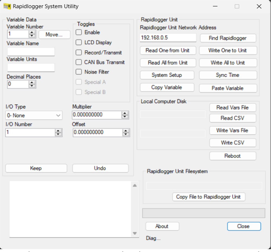Click Copy File to Rapidlogger Unit
This screenshot has height=252, width=271.
tap(209, 197)
